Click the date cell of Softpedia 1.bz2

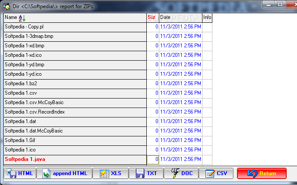click(180, 84)
